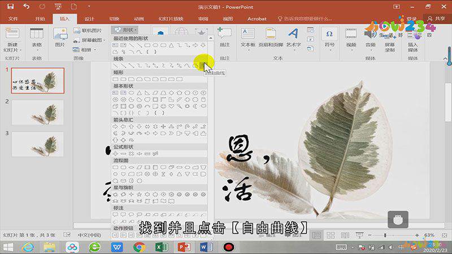Switch to the 设计 Design tab
Screen dimensions: 452x254
(x=89, y=19)
